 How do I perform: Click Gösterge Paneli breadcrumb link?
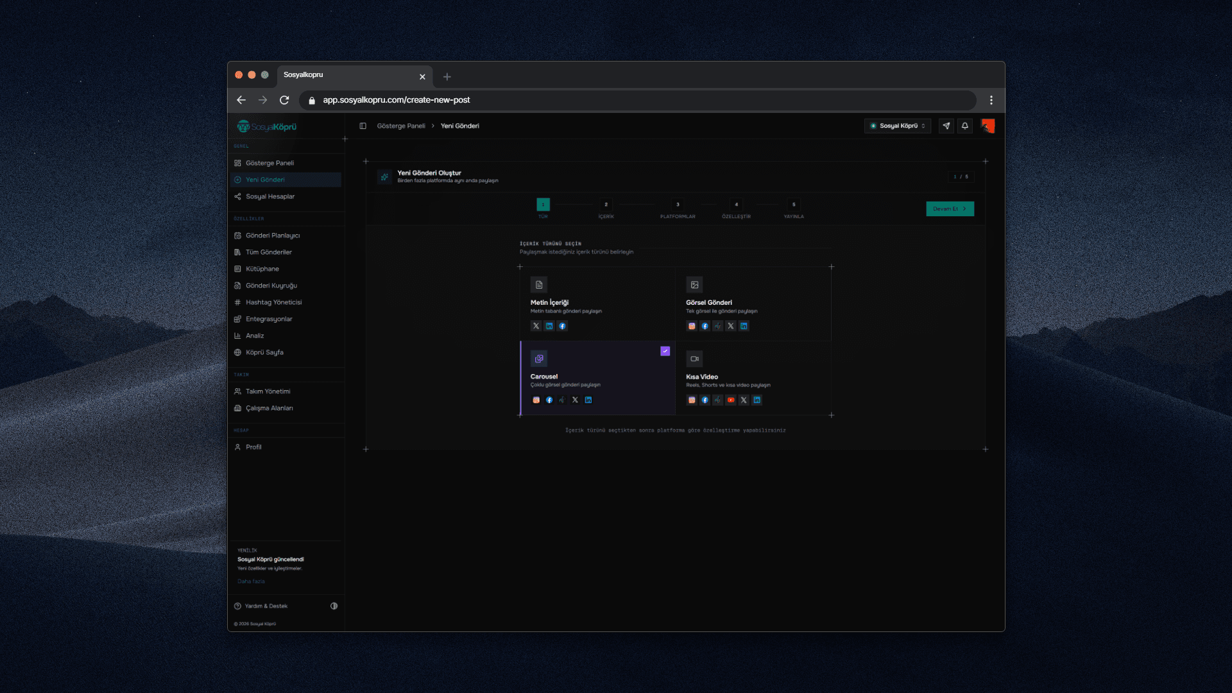coord(401,126)
